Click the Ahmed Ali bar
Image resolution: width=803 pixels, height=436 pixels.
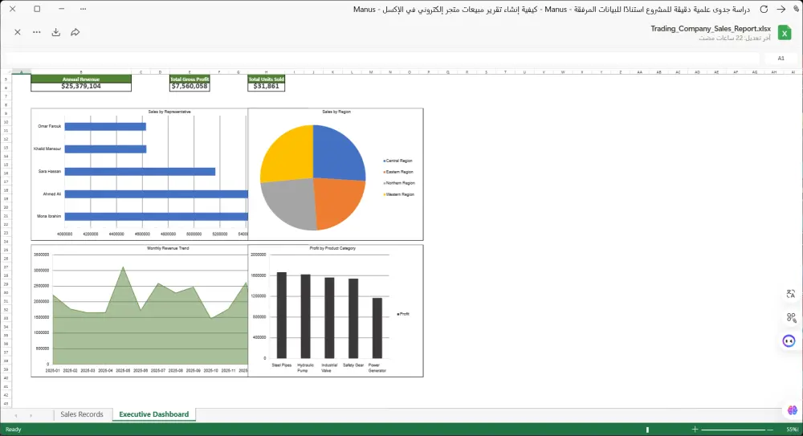157,194
